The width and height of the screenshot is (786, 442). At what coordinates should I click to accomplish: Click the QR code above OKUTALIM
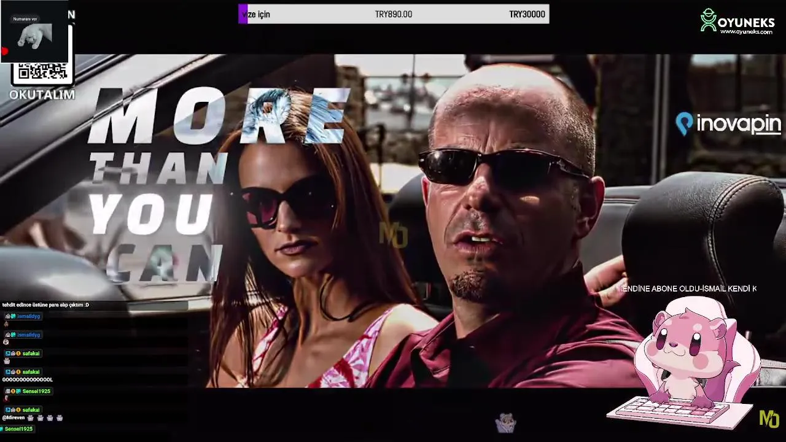(42, 72)
